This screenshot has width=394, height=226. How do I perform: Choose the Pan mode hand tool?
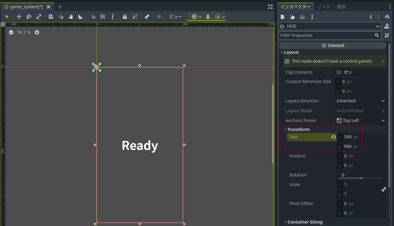pos(70,17)
